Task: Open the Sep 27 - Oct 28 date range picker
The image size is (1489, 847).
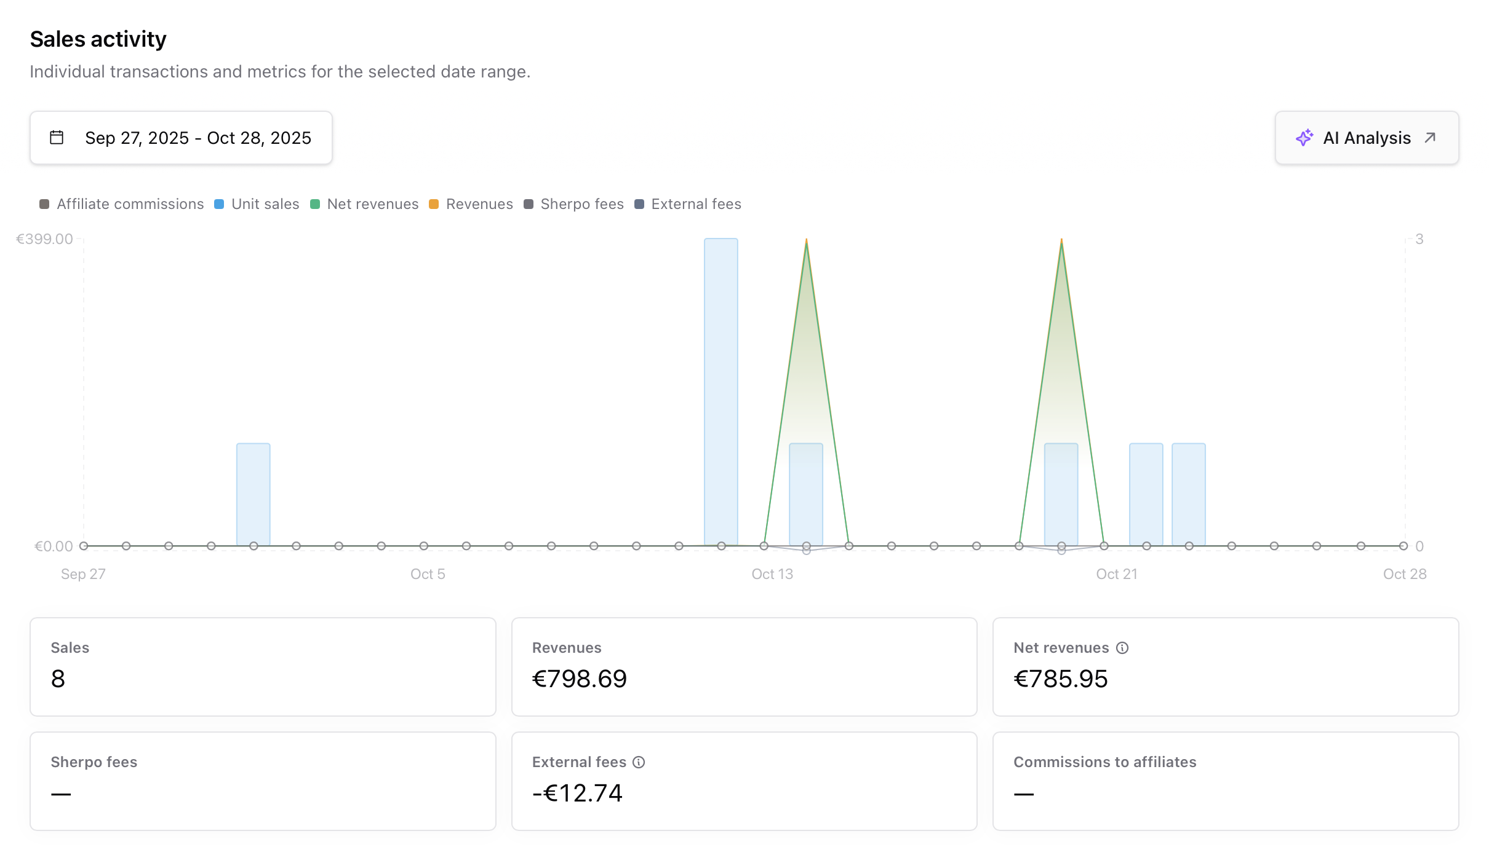Action: point(182,137)
